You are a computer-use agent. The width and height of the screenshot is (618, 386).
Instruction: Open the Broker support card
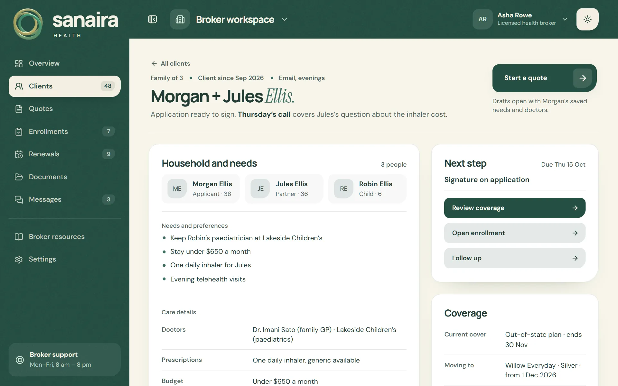(65, 360)
